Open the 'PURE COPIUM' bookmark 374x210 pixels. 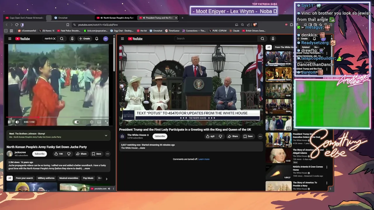[x=217, y=31]
